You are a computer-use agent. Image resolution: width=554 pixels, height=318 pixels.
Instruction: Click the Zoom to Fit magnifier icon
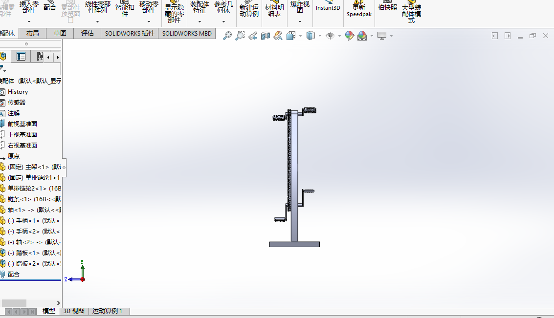(x=227, y=36)
